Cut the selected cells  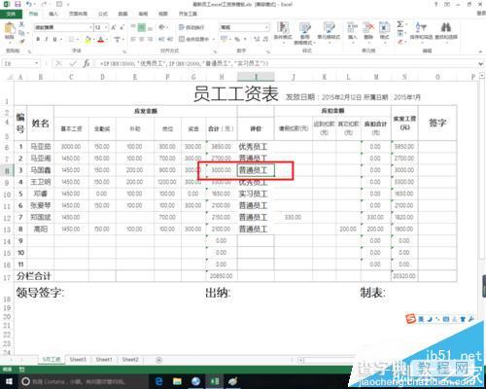pos(21,24)
